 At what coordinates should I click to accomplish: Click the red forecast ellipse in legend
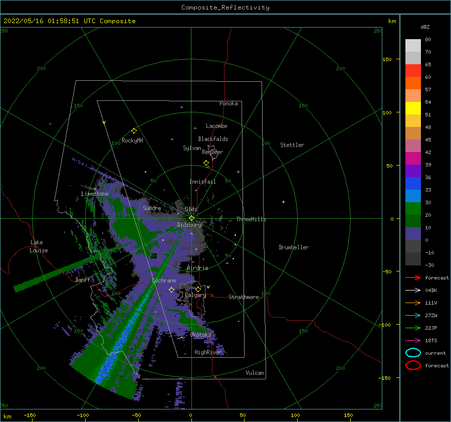click(413, 365)
